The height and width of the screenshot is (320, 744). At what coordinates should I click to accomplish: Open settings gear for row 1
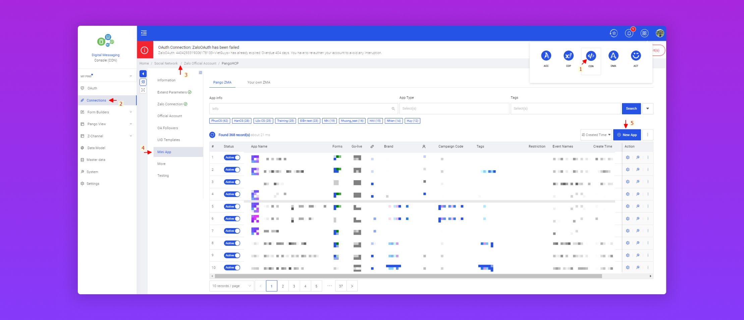pyautogui.click(x=628, y=157)
